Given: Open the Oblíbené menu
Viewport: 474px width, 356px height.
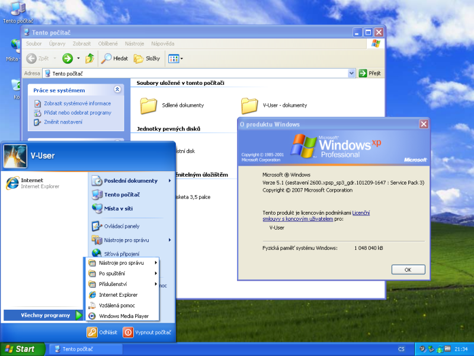Looking at the screenshot, I should coord(108,43).
